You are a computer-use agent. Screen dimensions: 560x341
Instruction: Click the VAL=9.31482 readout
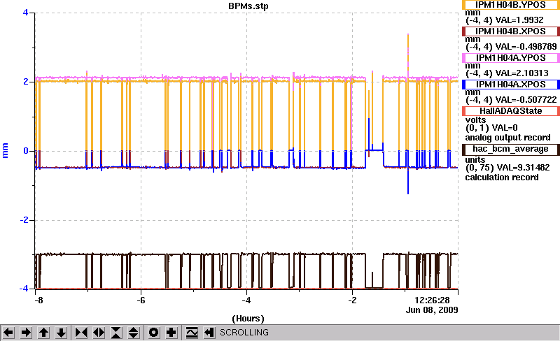click(x=521, y=168)
